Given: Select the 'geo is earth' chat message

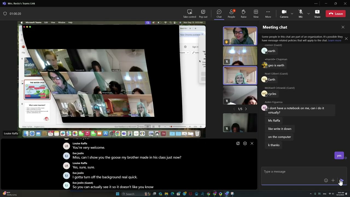Looking at the screenshot, I should tap(276, 65).
